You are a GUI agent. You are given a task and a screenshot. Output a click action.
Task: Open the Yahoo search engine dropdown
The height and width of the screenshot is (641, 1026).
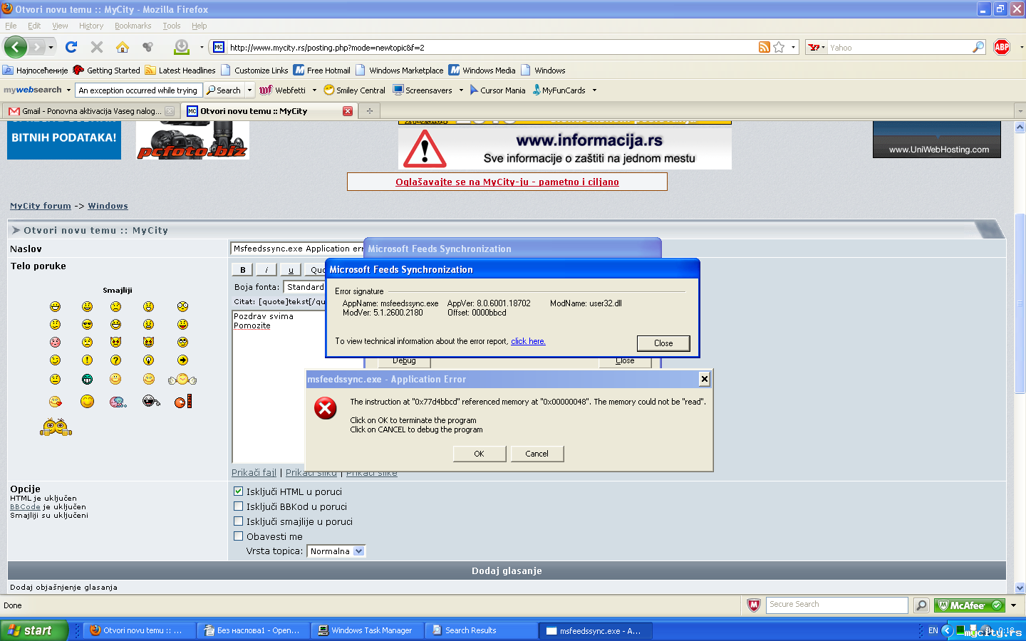pyautogui.click(x=817, y=47)
